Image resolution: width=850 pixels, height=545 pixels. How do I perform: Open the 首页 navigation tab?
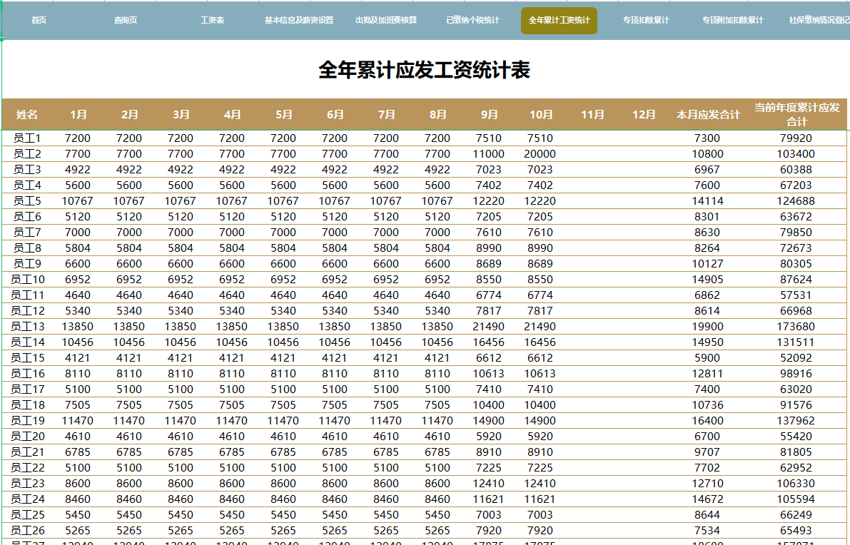click(39, 21)
